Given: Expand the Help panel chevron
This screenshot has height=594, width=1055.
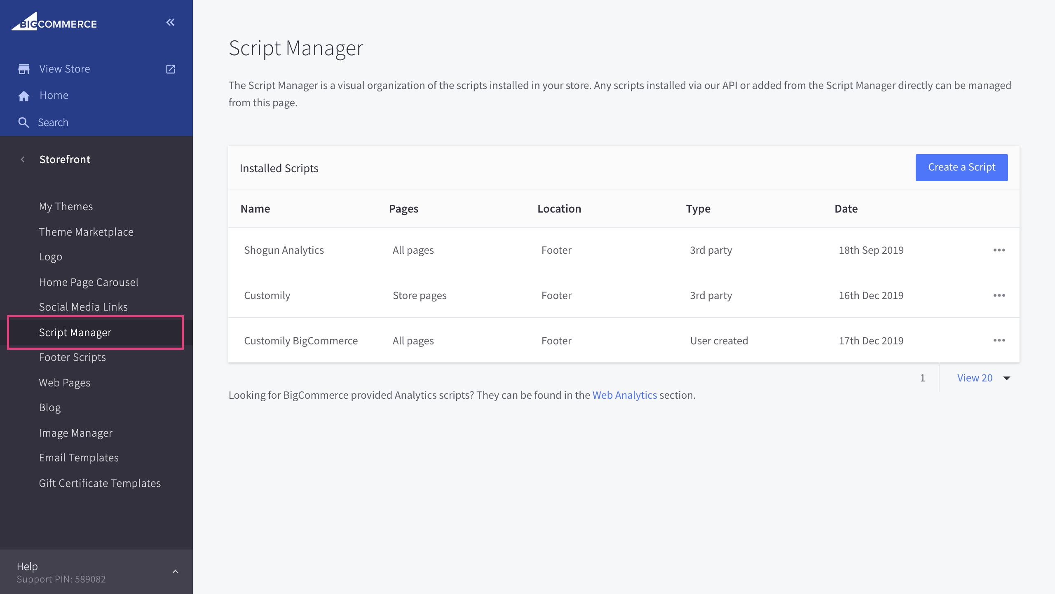Looking at the screenshot, I should (175, 571).
